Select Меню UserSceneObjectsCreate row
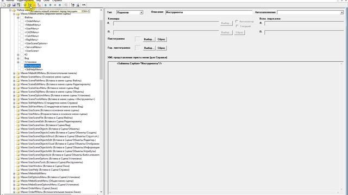348x195 pixels. [x=58, y=133]
